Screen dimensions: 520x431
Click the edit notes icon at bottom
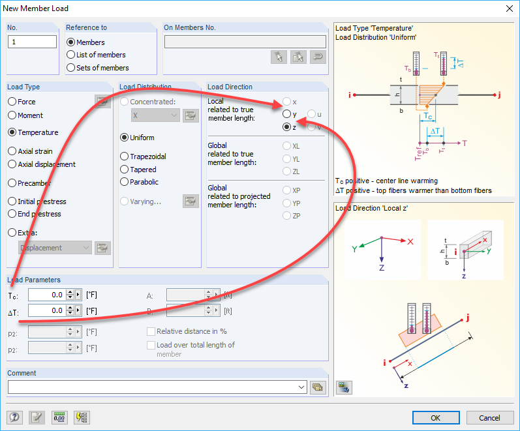coord(37,417)
